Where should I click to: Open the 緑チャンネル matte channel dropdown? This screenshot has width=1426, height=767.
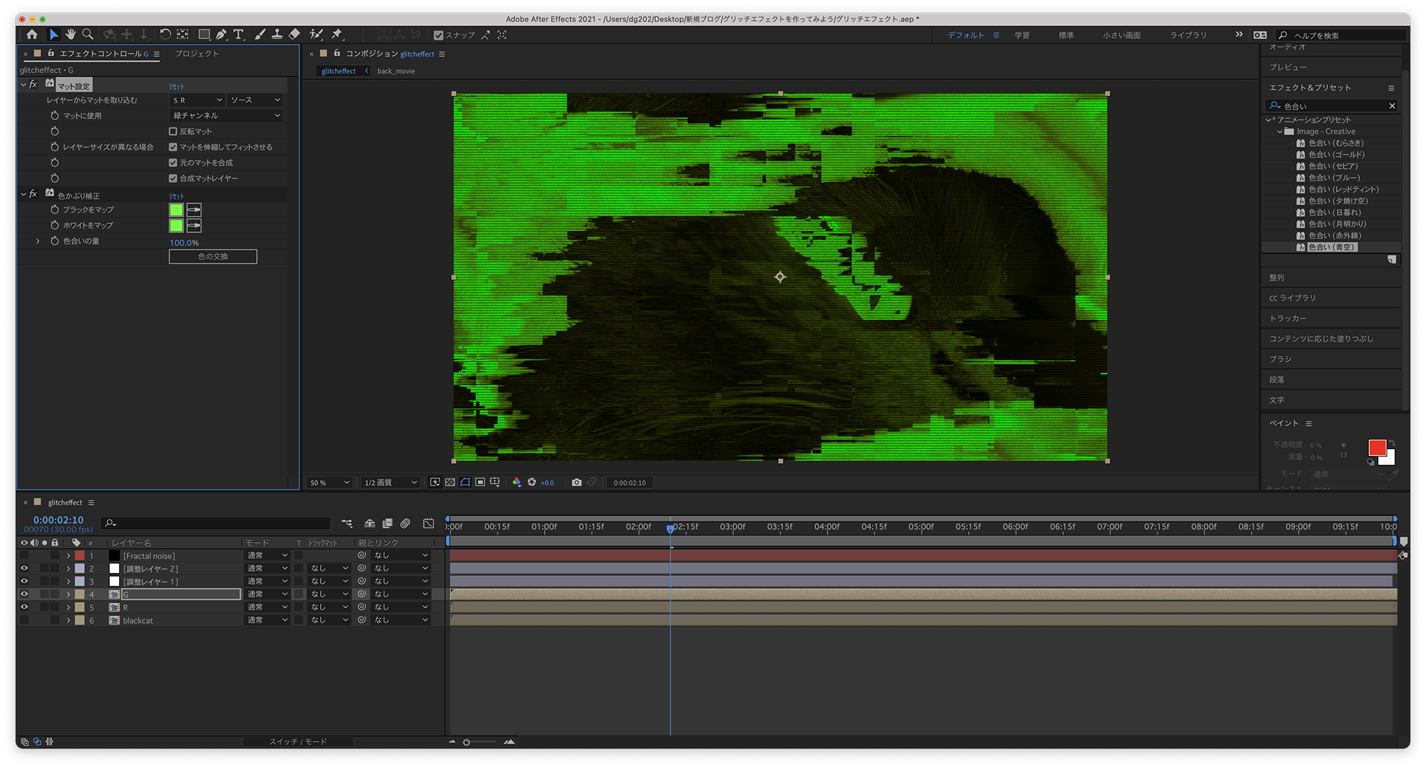(226, 116)
